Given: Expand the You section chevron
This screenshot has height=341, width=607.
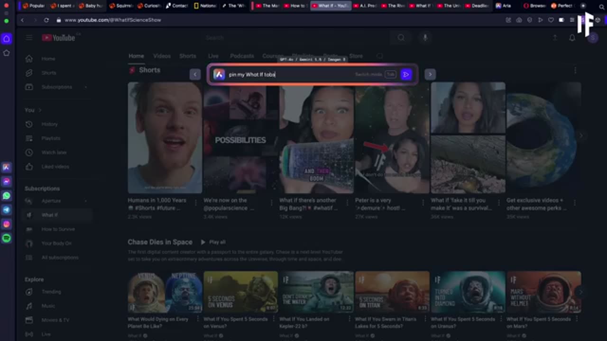Looking at the screenshot, I should 40,110.
